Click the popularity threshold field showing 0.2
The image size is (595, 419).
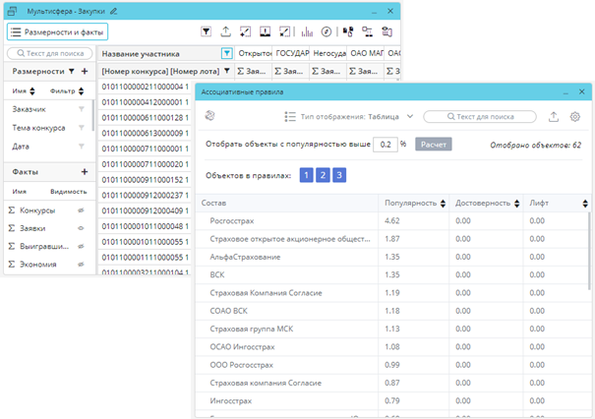click(386, 144)
